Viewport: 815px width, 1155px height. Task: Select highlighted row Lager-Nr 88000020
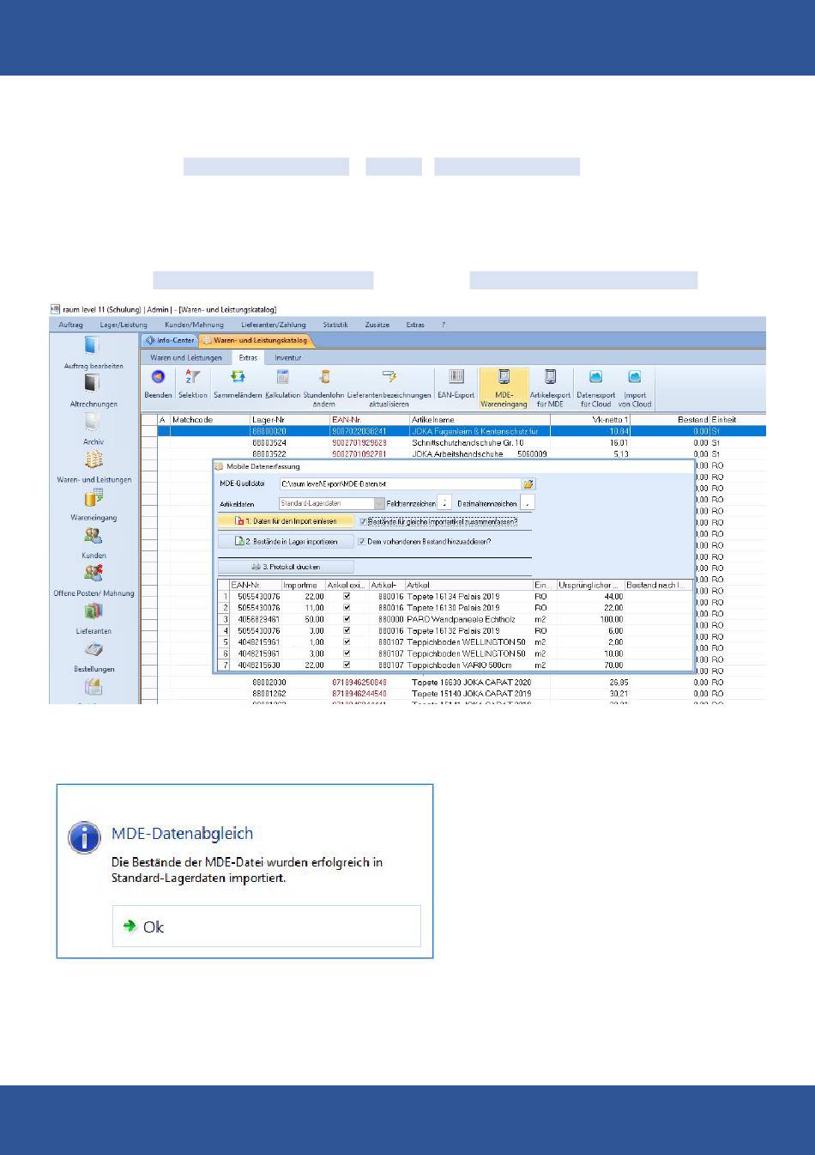[x=453, y=431]
